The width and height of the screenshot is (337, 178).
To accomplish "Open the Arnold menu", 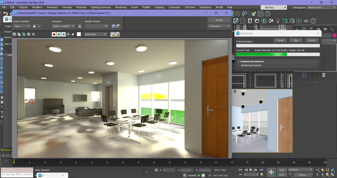I will 219,7.
